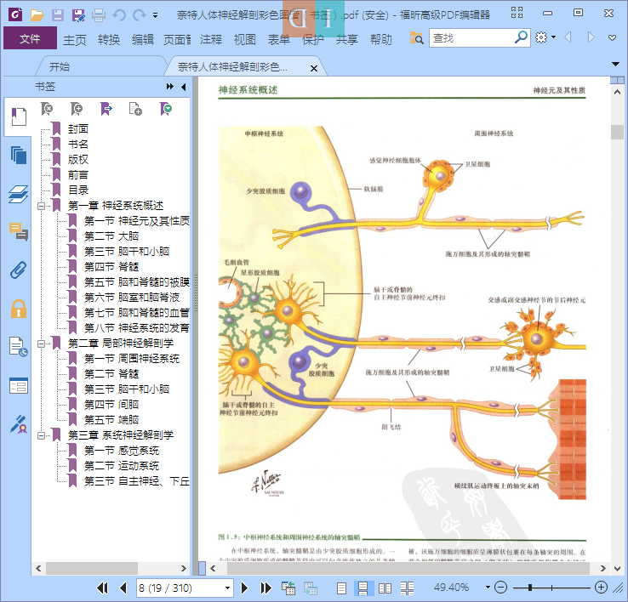The width and height of the screenshot is (628, 602).
Task: Click the add new bookmark icon
Action: 77,109
